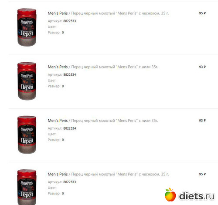Open last garlic pepper jar image at bottom
This screenshot has width=218, height=205.
pyautogui.click(x=27, y=187)
